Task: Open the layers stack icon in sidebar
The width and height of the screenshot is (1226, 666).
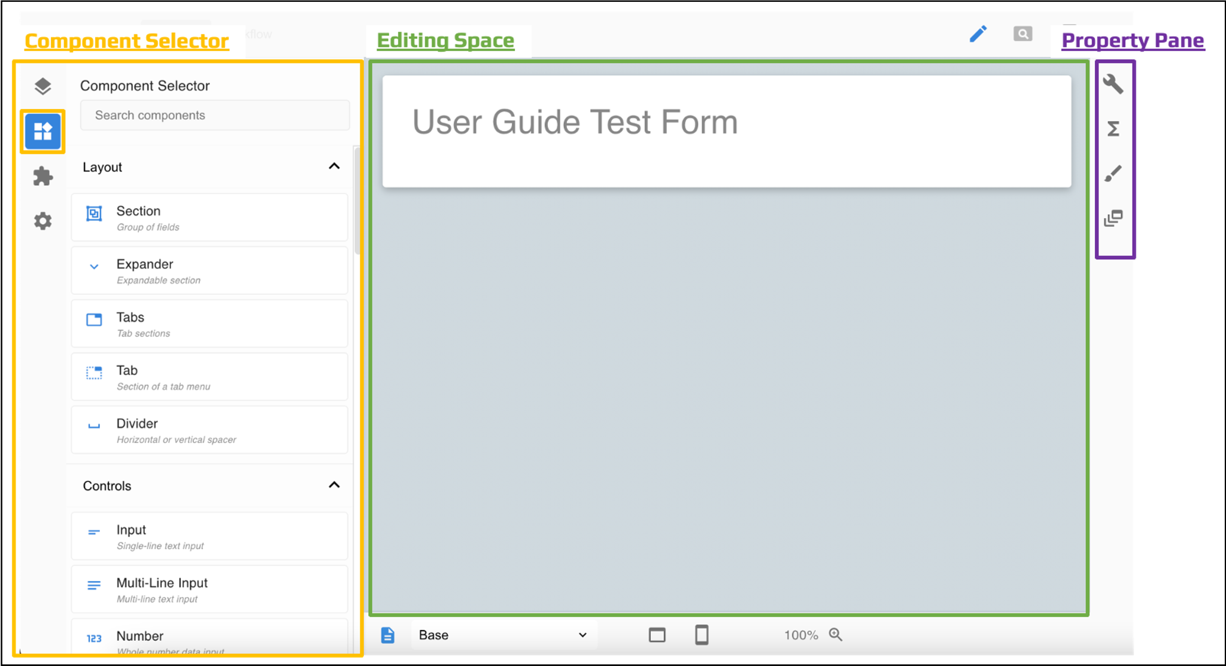Action: tap(43, 86)
